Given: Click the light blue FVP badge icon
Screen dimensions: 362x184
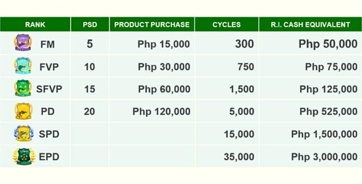Looking at the screenshot, I should 23,66.
